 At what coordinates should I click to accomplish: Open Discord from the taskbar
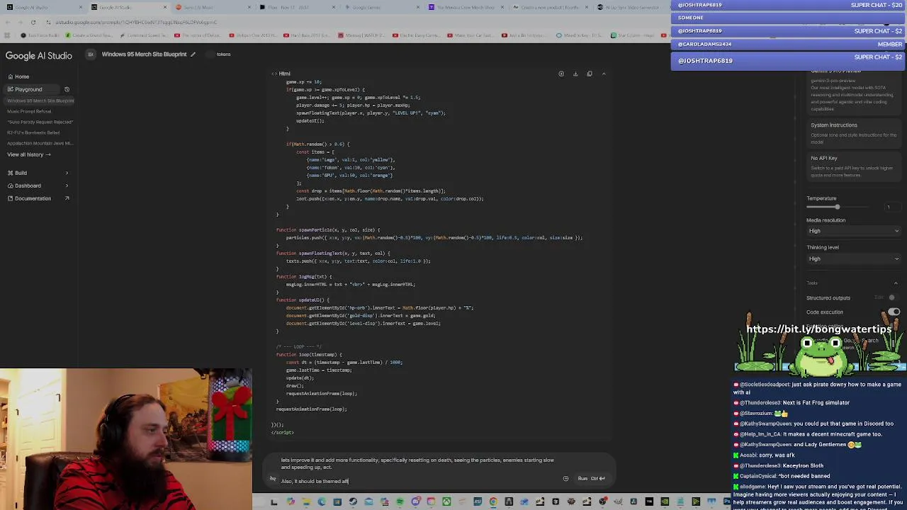click(416, 502)
